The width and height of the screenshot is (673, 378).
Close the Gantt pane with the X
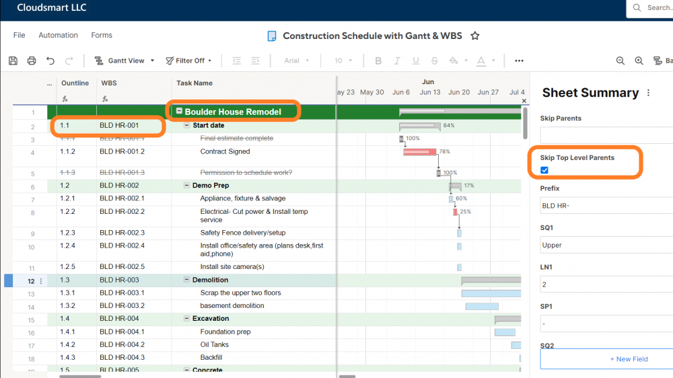click(524, 101)
